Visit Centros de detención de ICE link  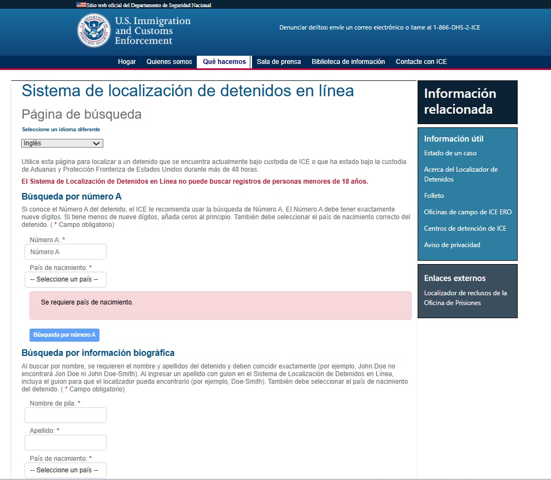[465, 229]
